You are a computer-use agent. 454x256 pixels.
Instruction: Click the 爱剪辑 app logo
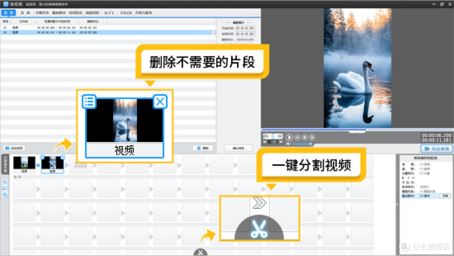click(6, 4)
